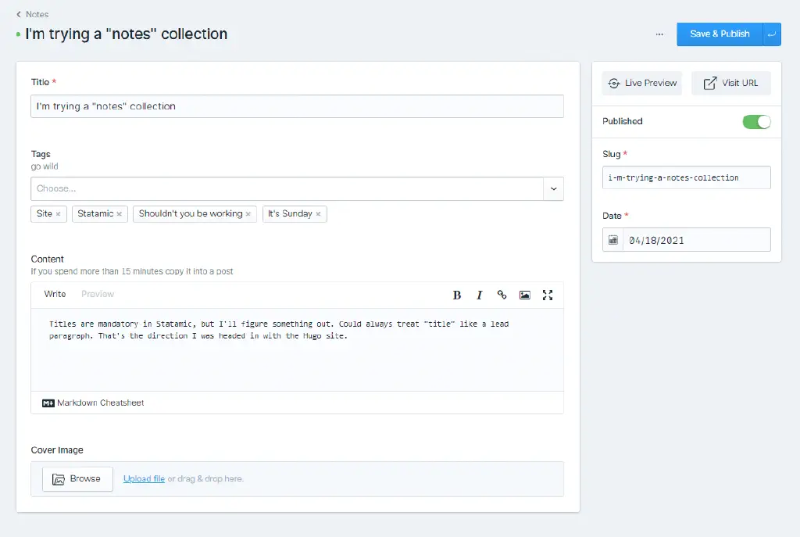This screenshot has width=800, height=537.
Task: Switch to the Preview tab
Action: (x=98, y=294)
